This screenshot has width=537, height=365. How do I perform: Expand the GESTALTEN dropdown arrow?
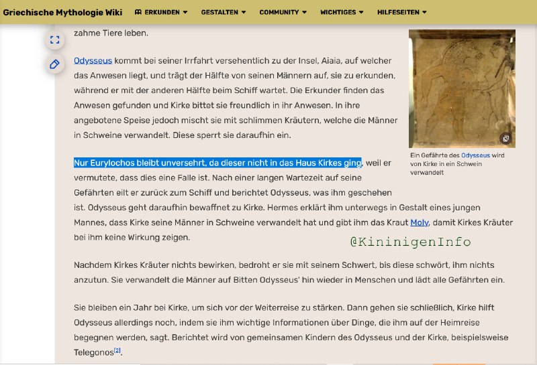[x=244, y=12]
